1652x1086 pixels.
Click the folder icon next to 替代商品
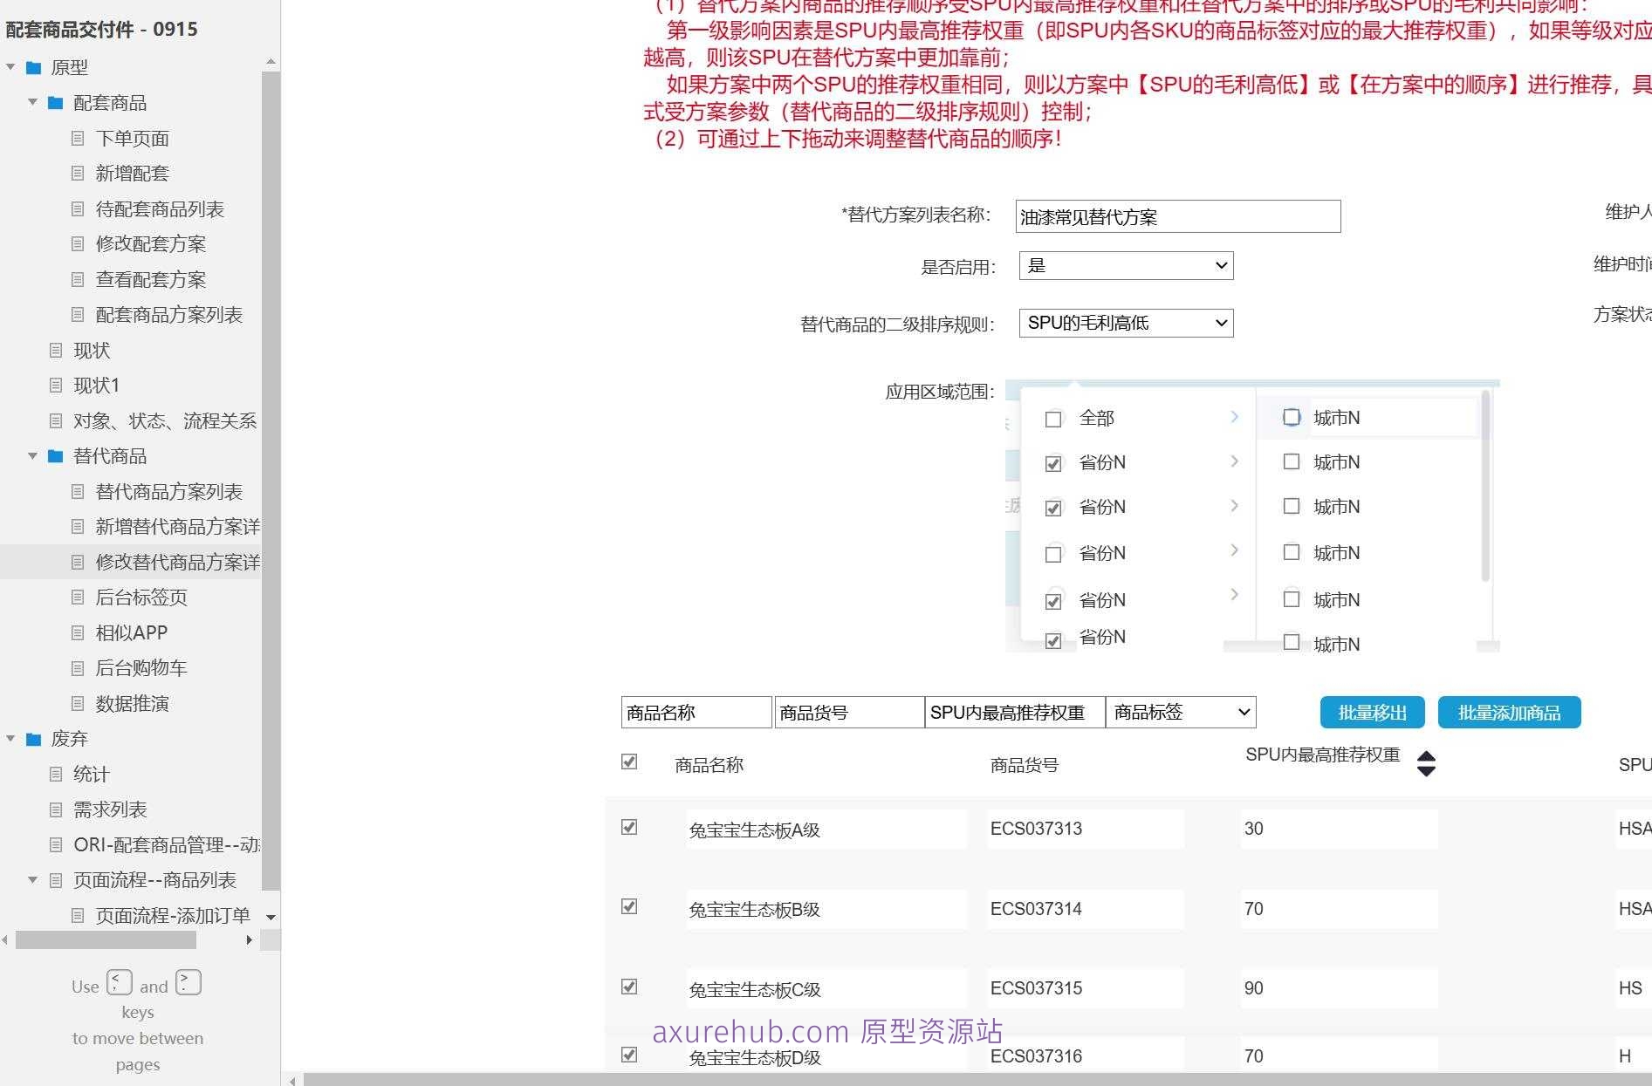click(x=55, y=456)
